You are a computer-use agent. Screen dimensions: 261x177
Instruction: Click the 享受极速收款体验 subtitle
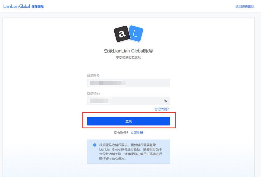click(x=128, y=57)
